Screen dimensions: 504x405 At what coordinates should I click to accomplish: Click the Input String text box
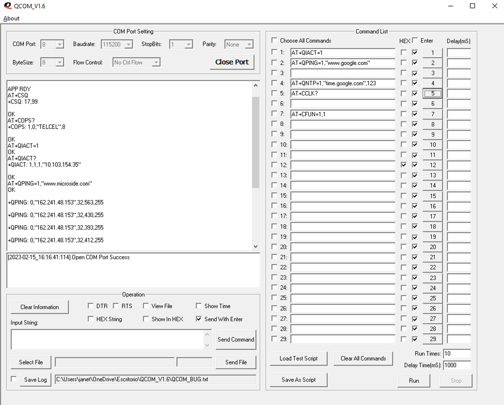pyautogui.click(x=107, y=340)
